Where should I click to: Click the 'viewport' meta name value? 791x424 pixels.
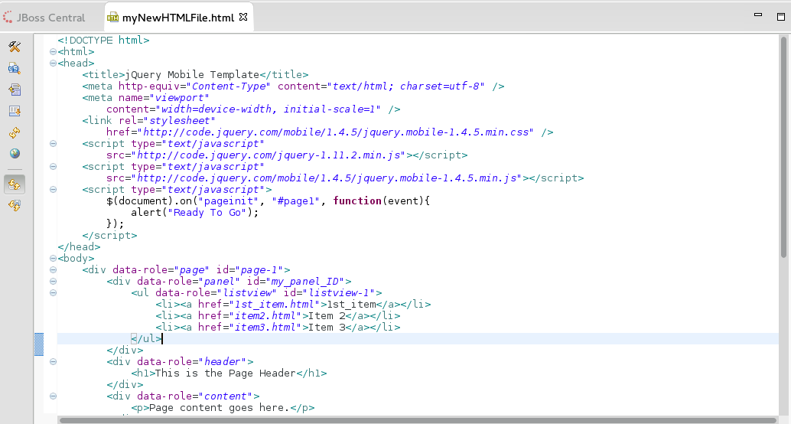[x=179, y=97]
